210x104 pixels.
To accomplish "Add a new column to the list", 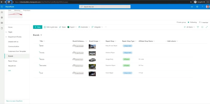I will pyautogui.click(x=172, y=41).
